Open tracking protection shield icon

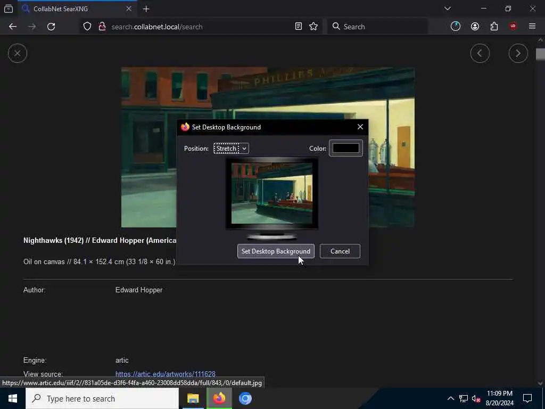coord(87,27)
